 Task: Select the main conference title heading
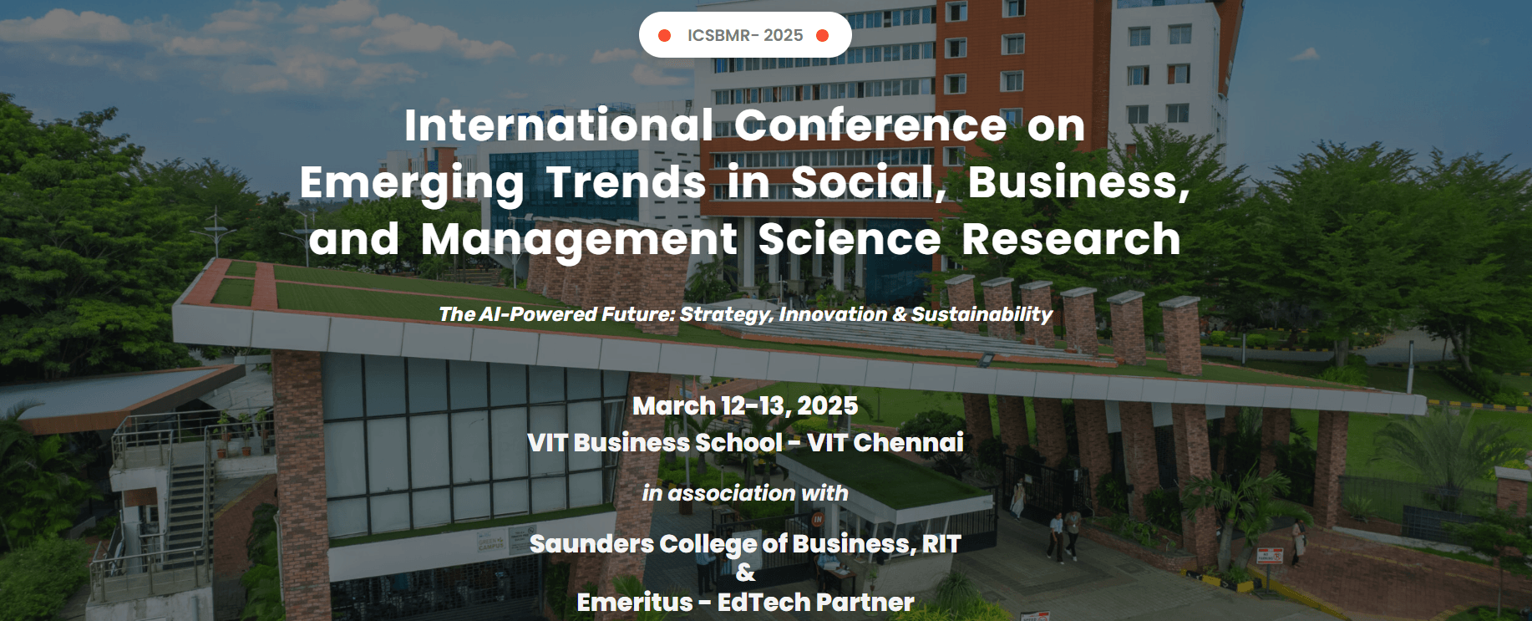[745, 182]
